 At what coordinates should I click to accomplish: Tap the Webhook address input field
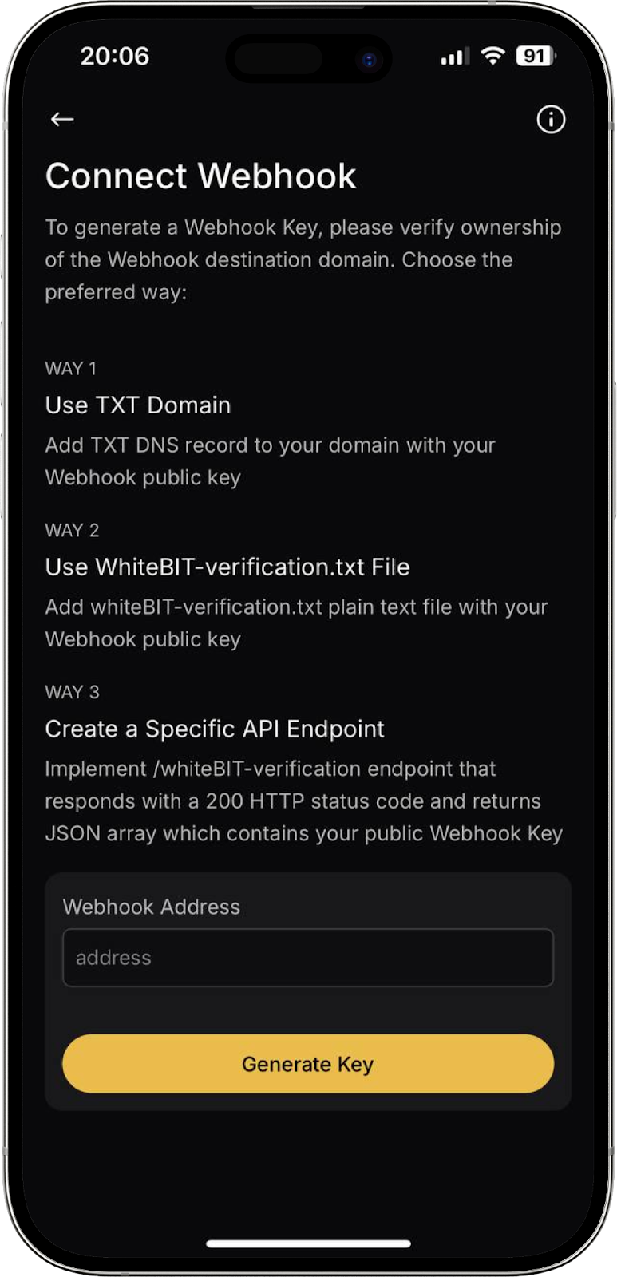[x=308, y=958]
